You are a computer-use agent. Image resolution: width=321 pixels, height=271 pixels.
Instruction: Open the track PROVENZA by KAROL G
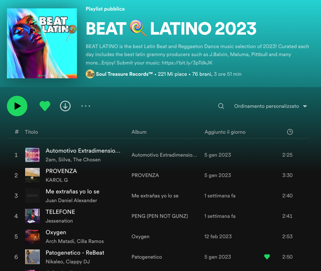tap(61, 171)
